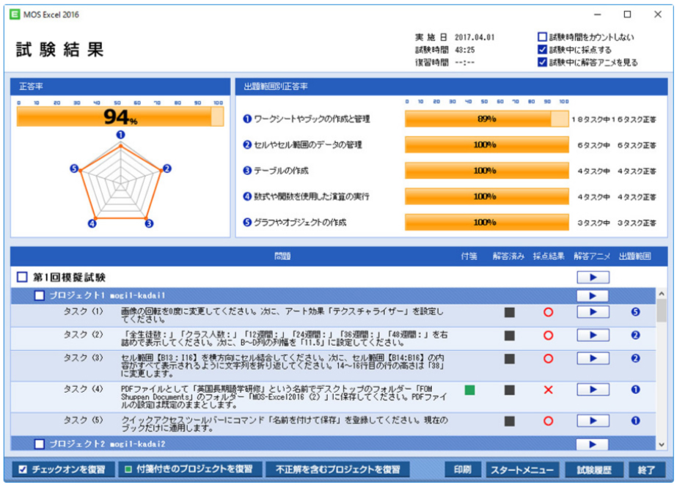Click the 100% bar for セルやセル範囲のデータの管理

point(486,145)
